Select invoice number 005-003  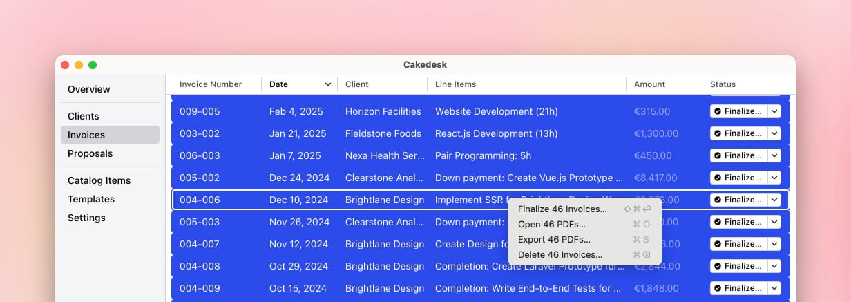[200, 222]
